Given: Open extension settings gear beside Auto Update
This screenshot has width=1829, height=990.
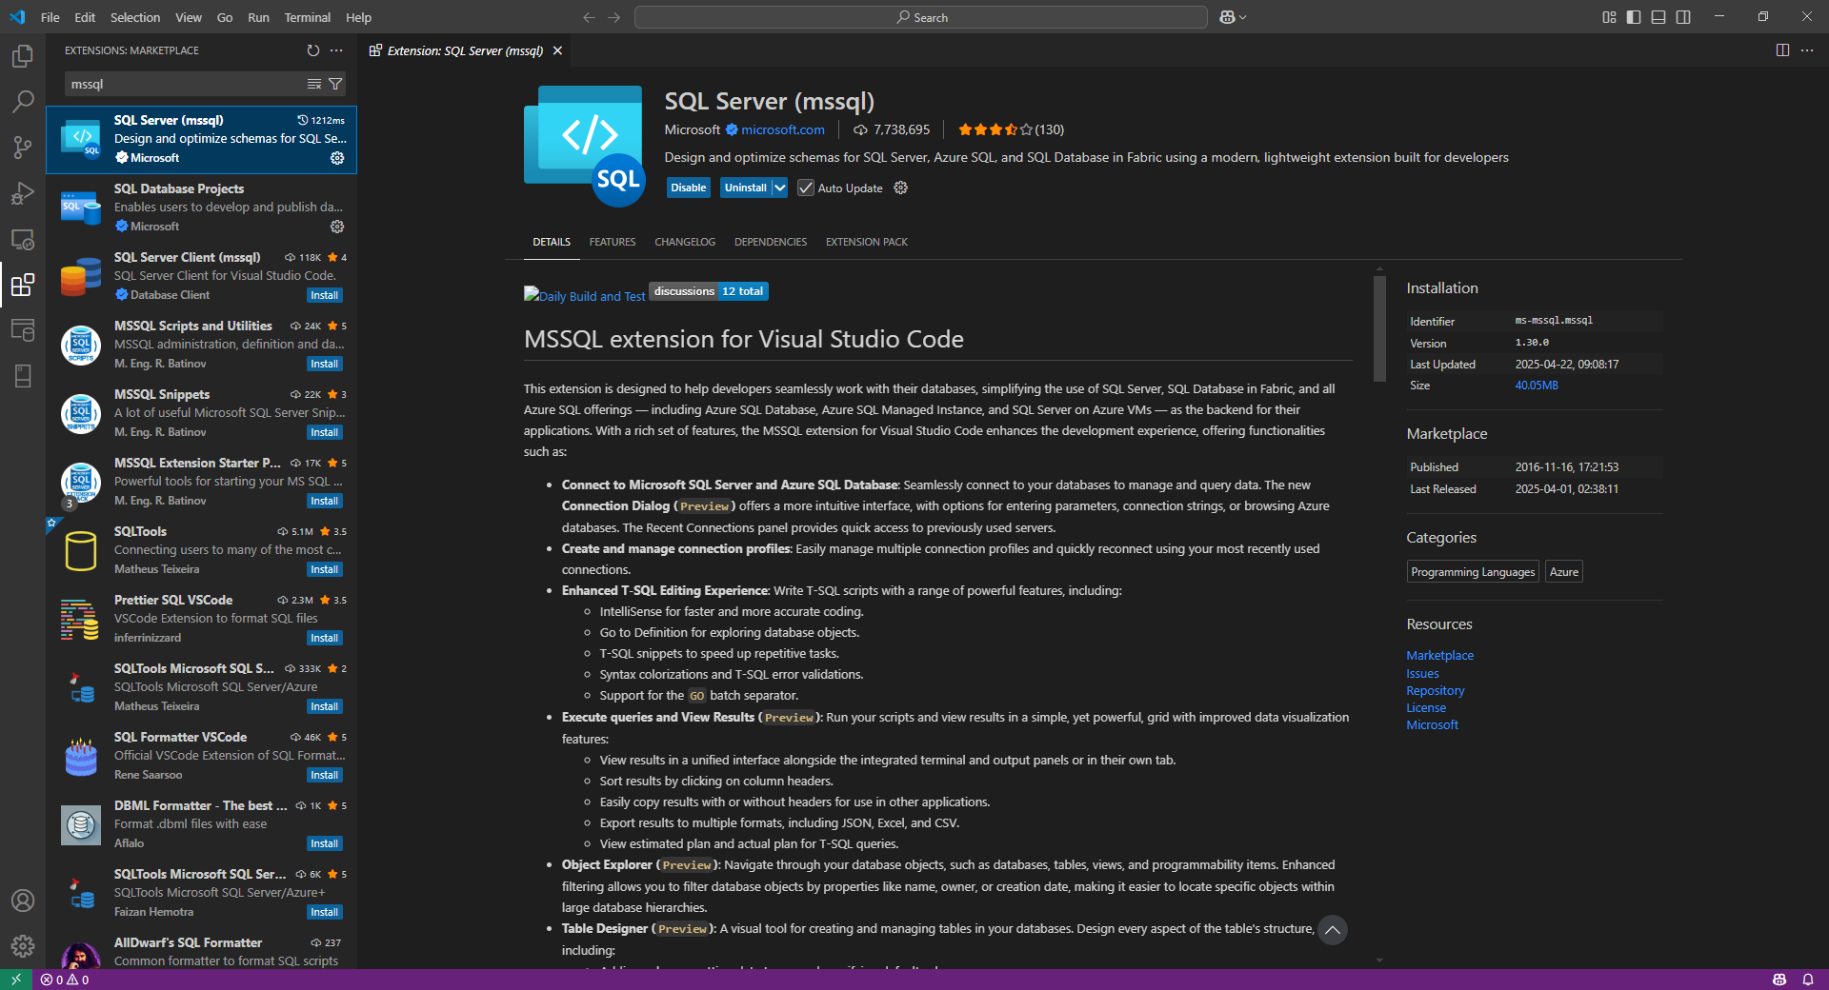Looking at the screenshot, I should [901, 188].
